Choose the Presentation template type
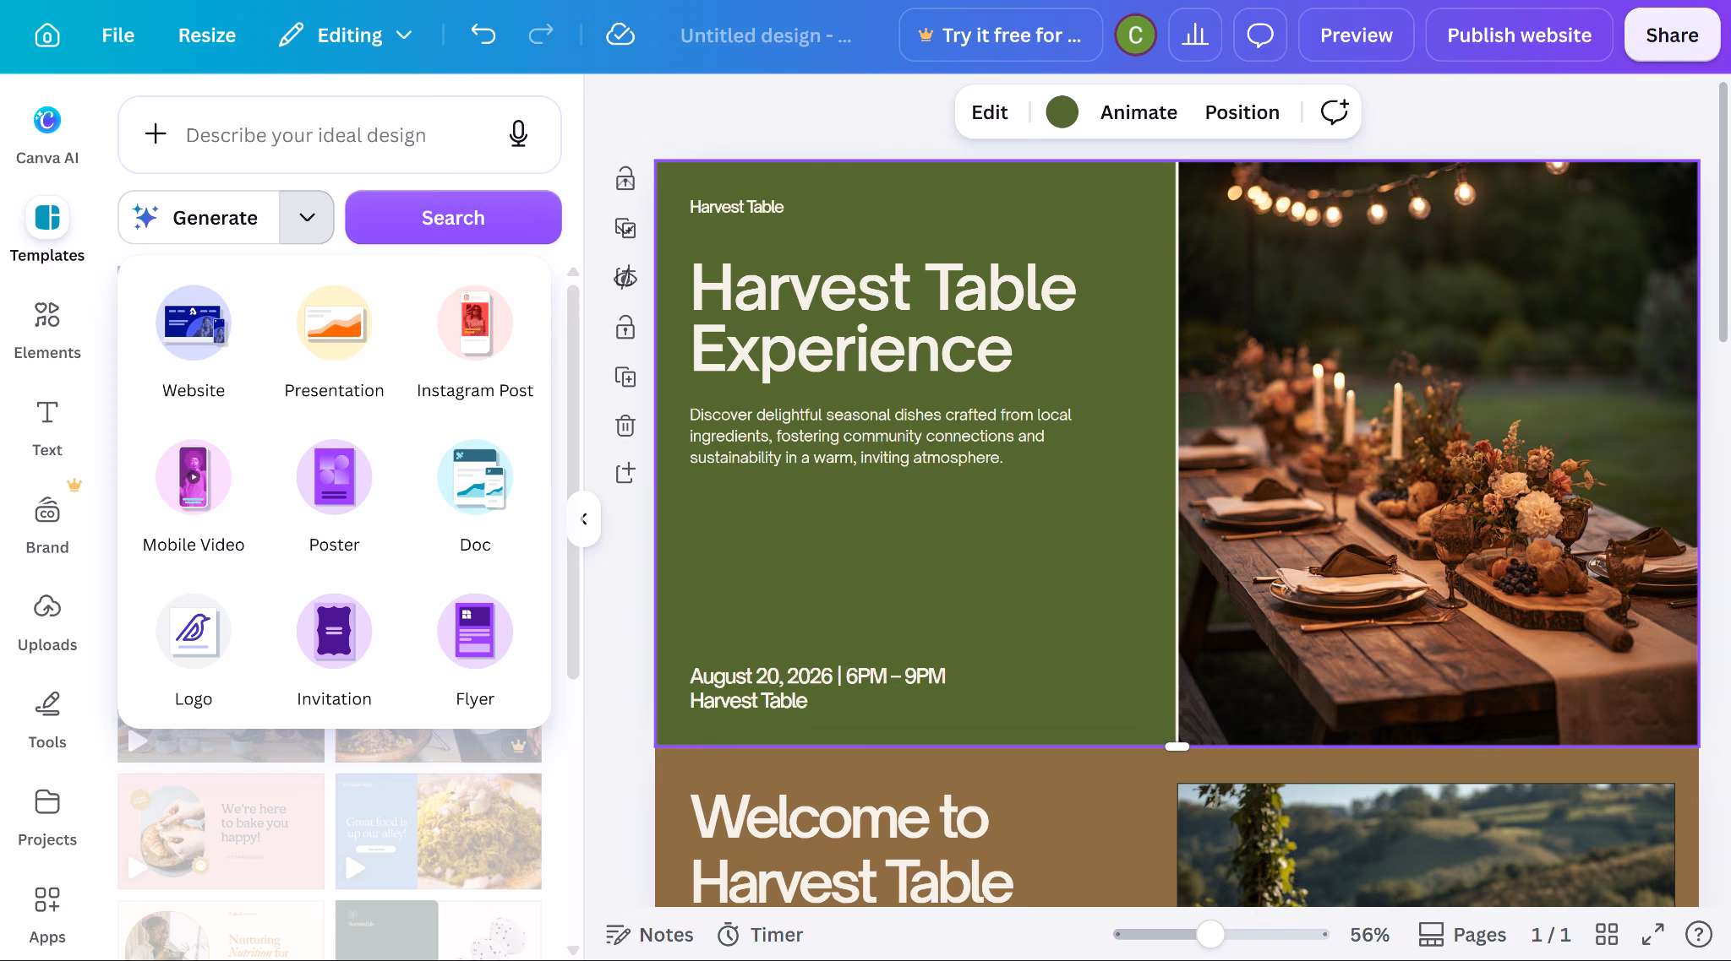 click(x=334, y=342)
